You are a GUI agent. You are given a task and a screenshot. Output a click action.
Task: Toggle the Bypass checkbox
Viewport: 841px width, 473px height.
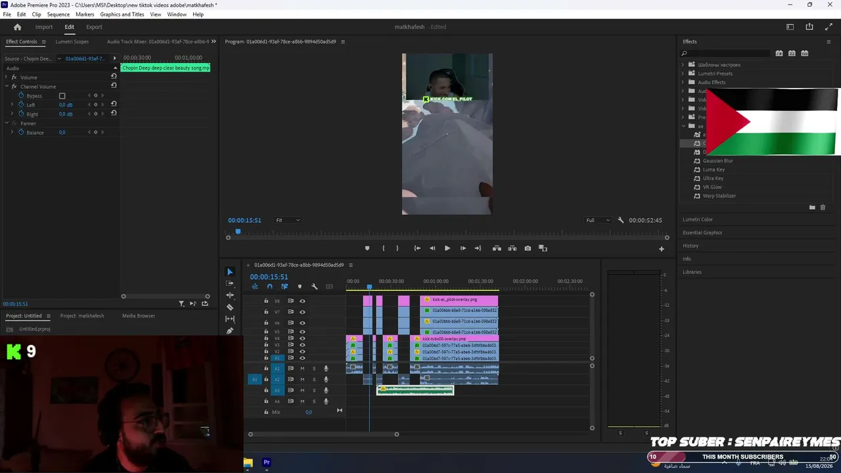[62, 96]
